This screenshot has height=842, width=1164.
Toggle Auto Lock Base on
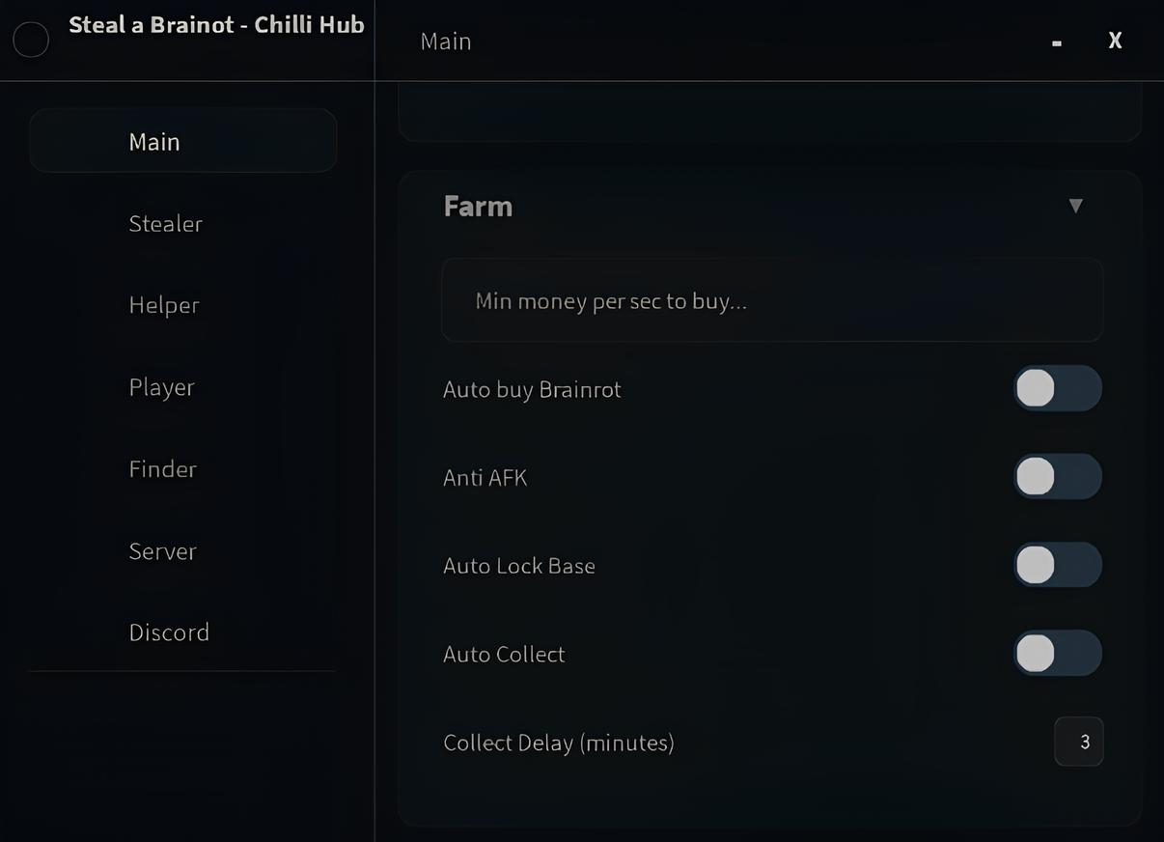[x=1057, y=565]
